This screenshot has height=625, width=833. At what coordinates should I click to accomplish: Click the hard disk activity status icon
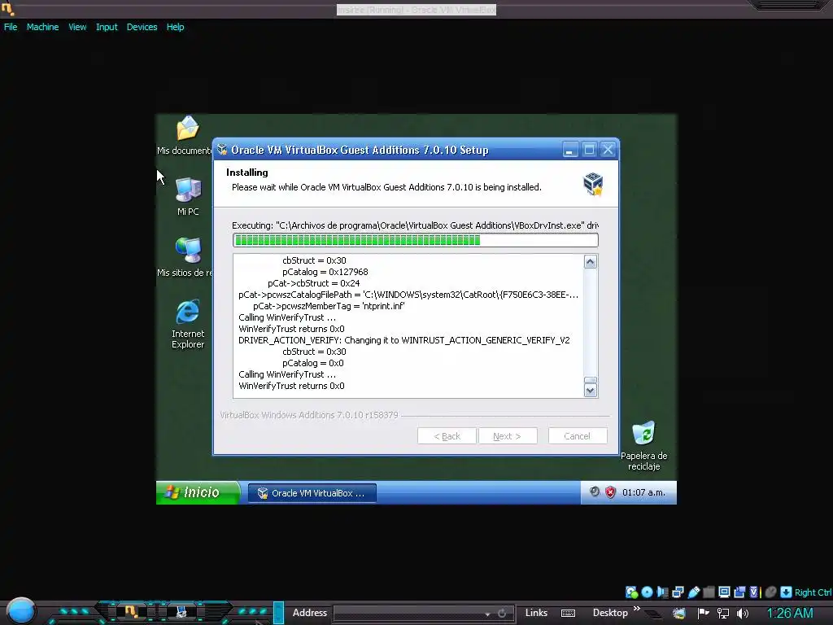[x=631, y=592]
